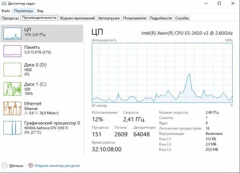Switch to the Процессы tab

10,18
